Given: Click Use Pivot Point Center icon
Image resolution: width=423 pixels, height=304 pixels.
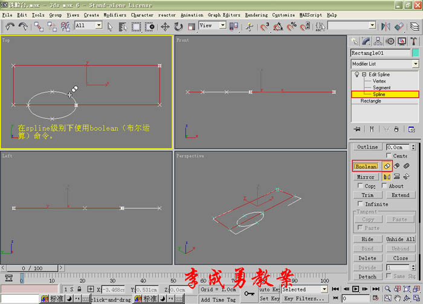Looking at the screenshot, I should pyautogui.click(x=234, y=27).
